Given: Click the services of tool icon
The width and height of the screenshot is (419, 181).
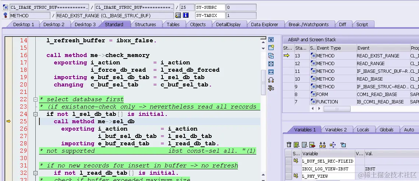Looking at the screenshot, I should [271, 80].
